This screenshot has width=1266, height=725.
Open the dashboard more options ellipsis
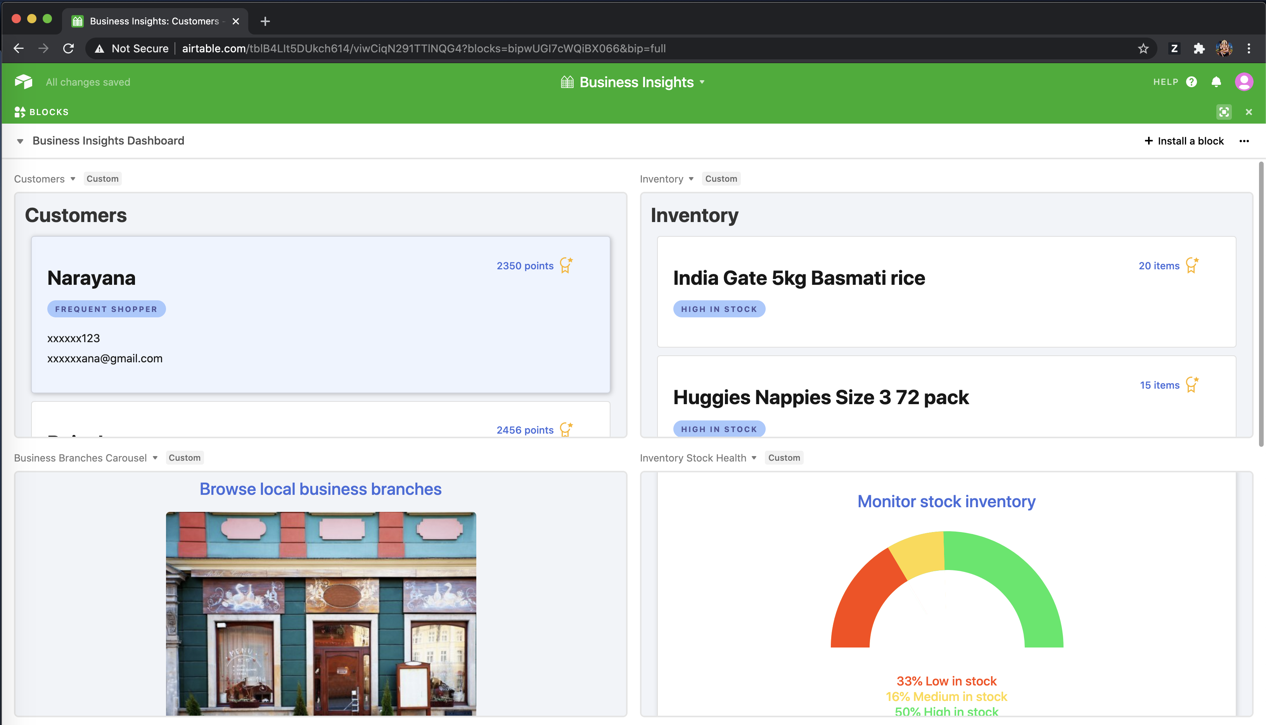point(1244,141)
